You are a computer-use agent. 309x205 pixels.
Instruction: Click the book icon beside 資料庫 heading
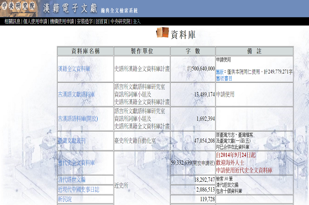(x=162, y=32)
